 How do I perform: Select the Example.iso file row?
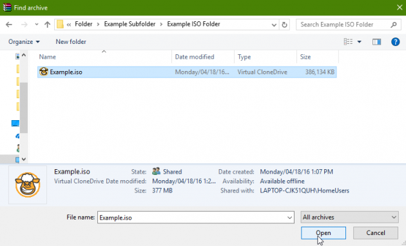click(x=187, y=72)
